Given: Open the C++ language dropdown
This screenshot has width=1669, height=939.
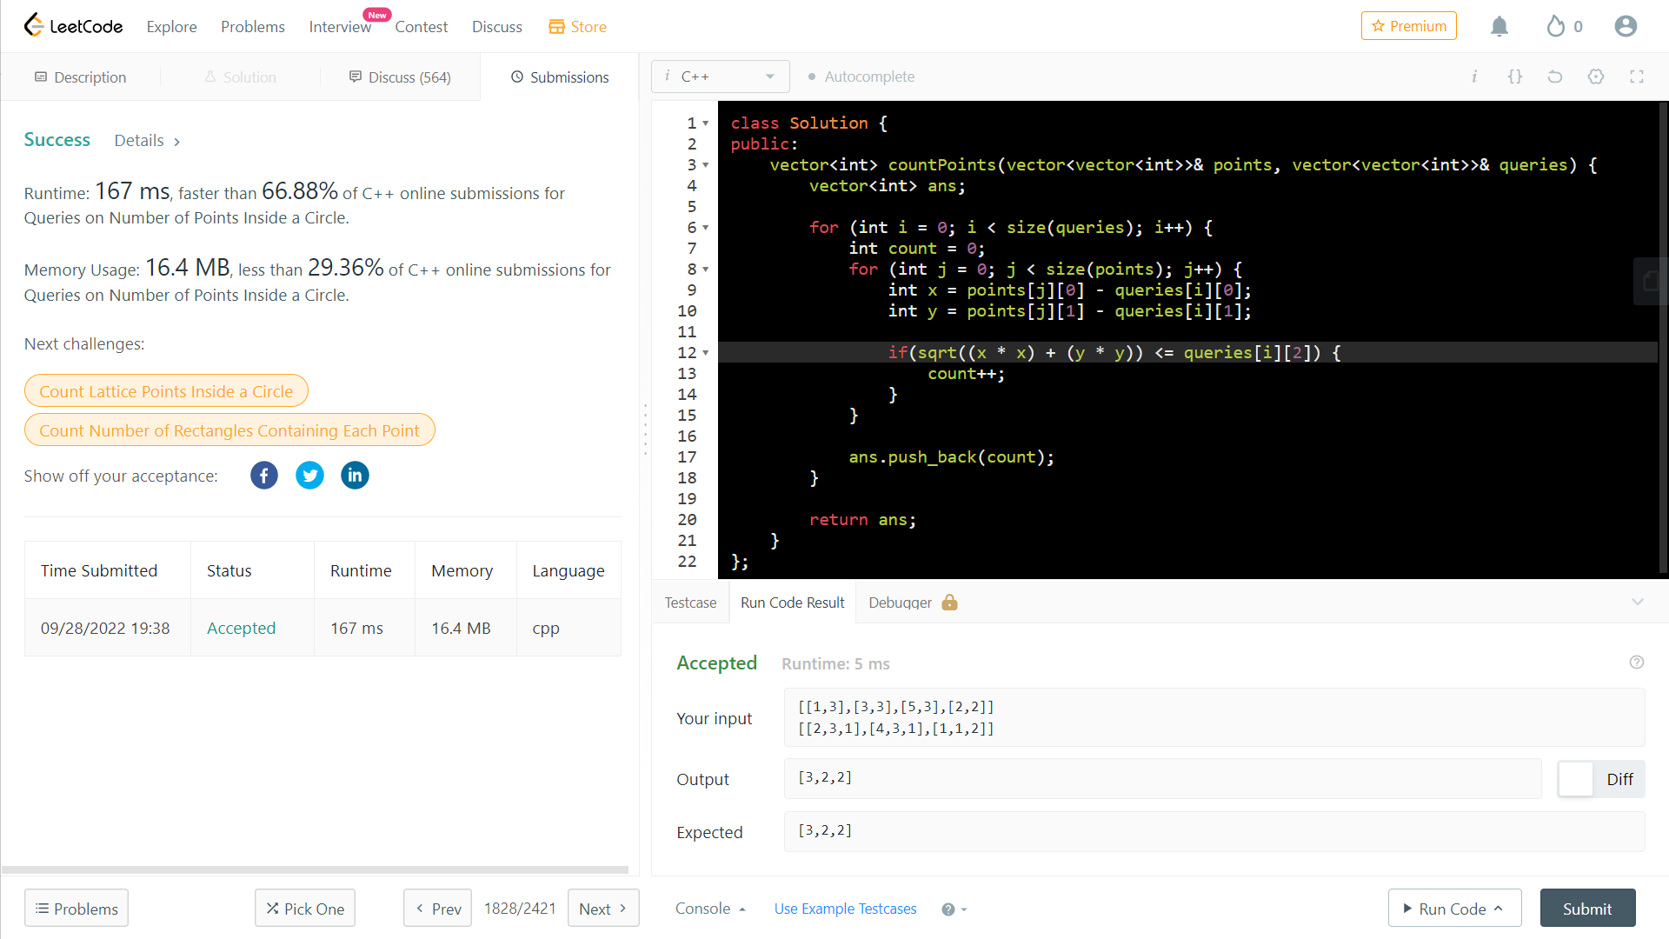Looking at the screenshot, I should tap(720, 77).
